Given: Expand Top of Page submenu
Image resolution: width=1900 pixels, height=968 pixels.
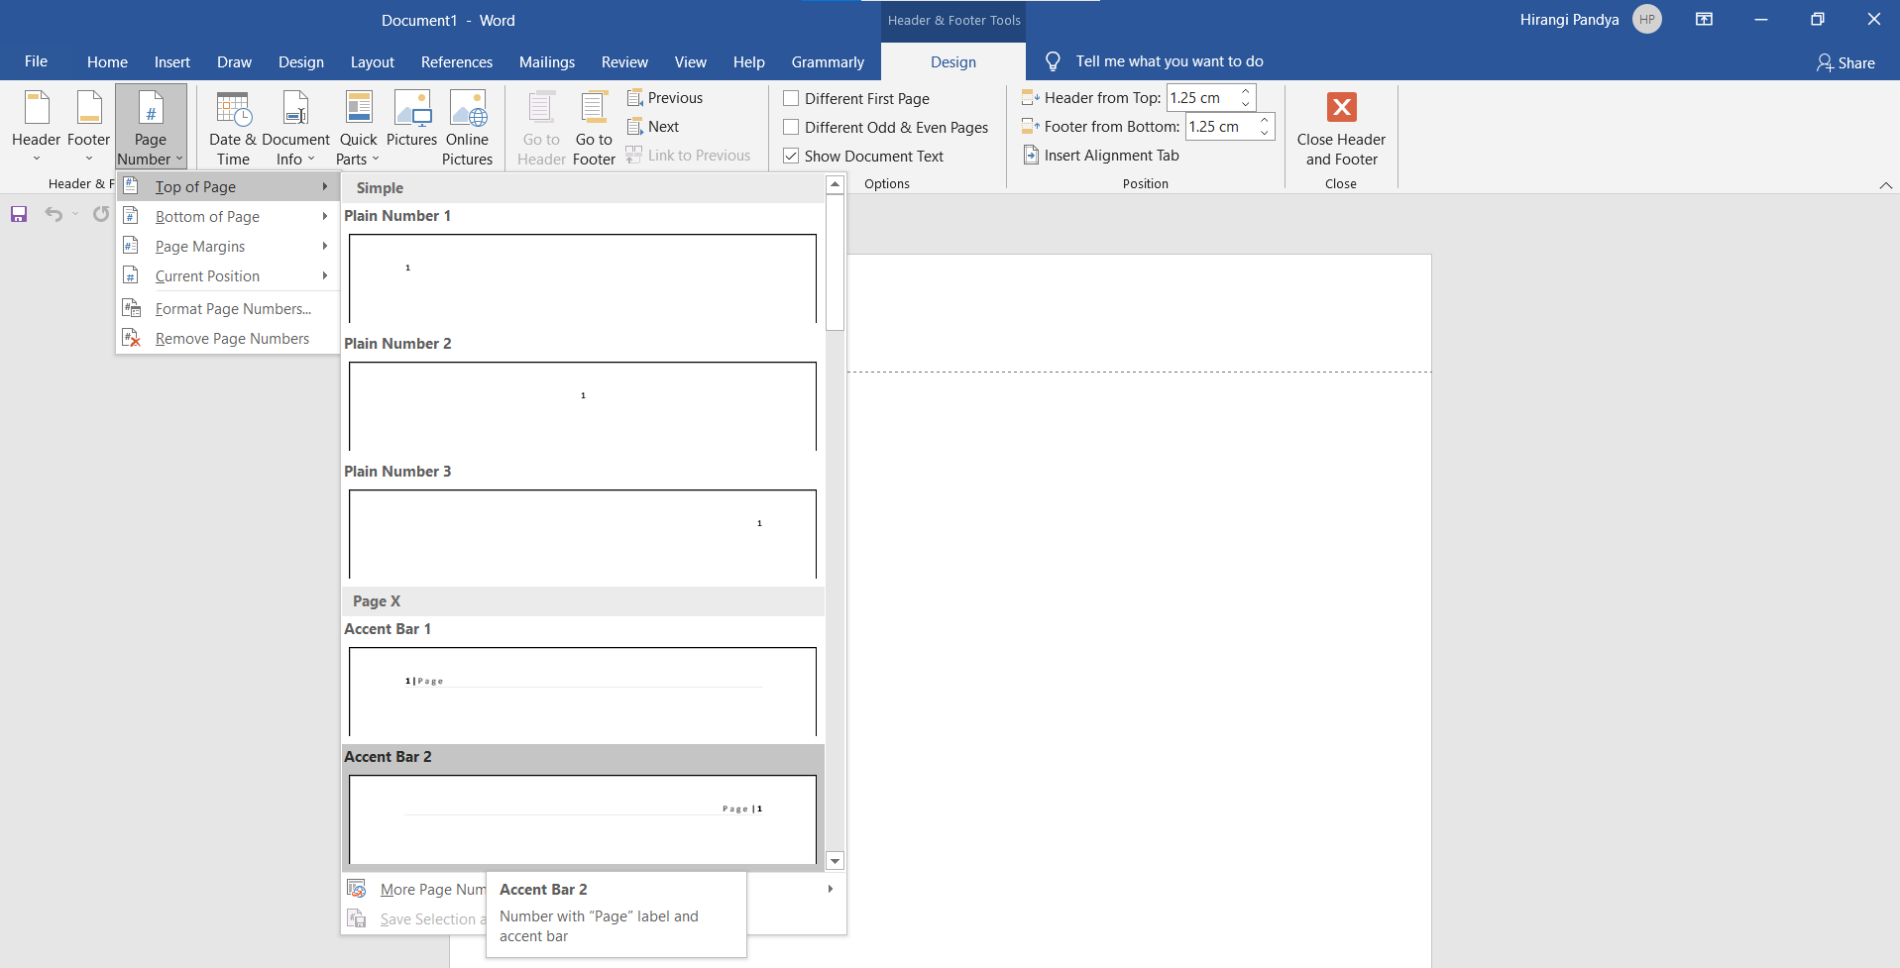Looking at the screenshot, I should [x=228, y=187].
